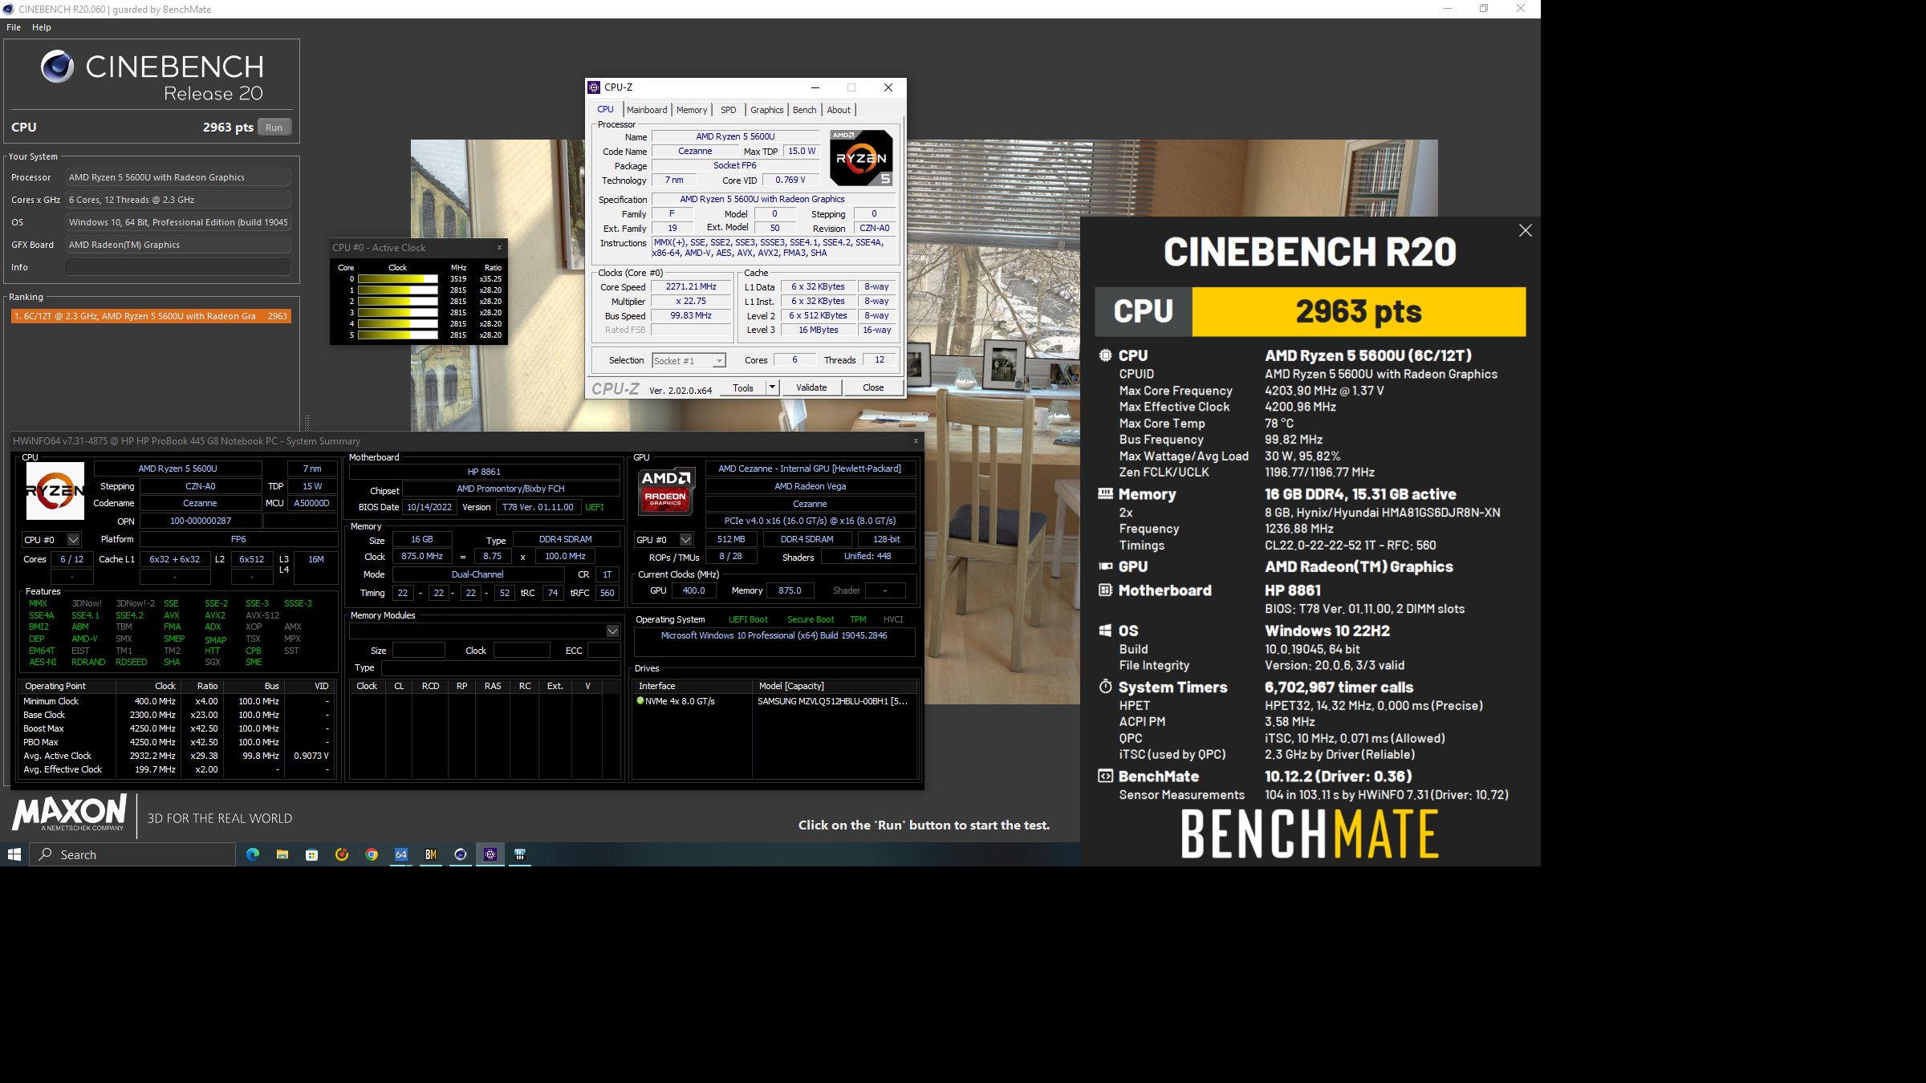The width and height of the screenshot is (1926, 1083).
Task: Click the Boost Max row in HWiNFO operating points
Action: coord(177,728)
